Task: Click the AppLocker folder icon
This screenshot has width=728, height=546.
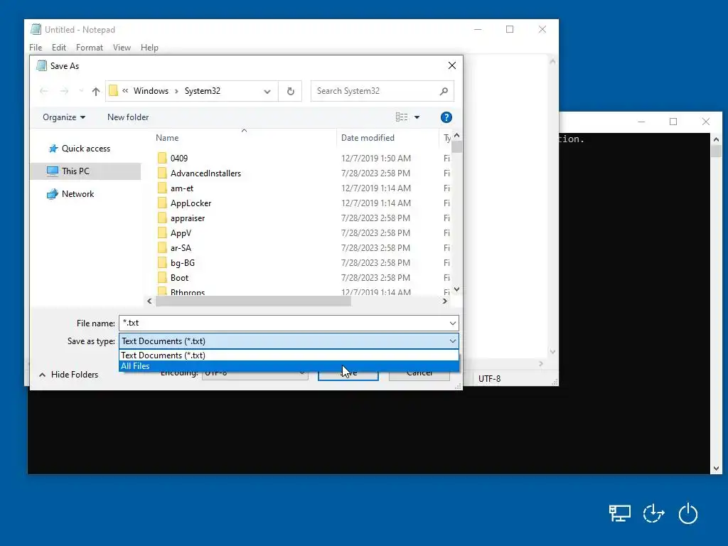Action: click(162, 203)
